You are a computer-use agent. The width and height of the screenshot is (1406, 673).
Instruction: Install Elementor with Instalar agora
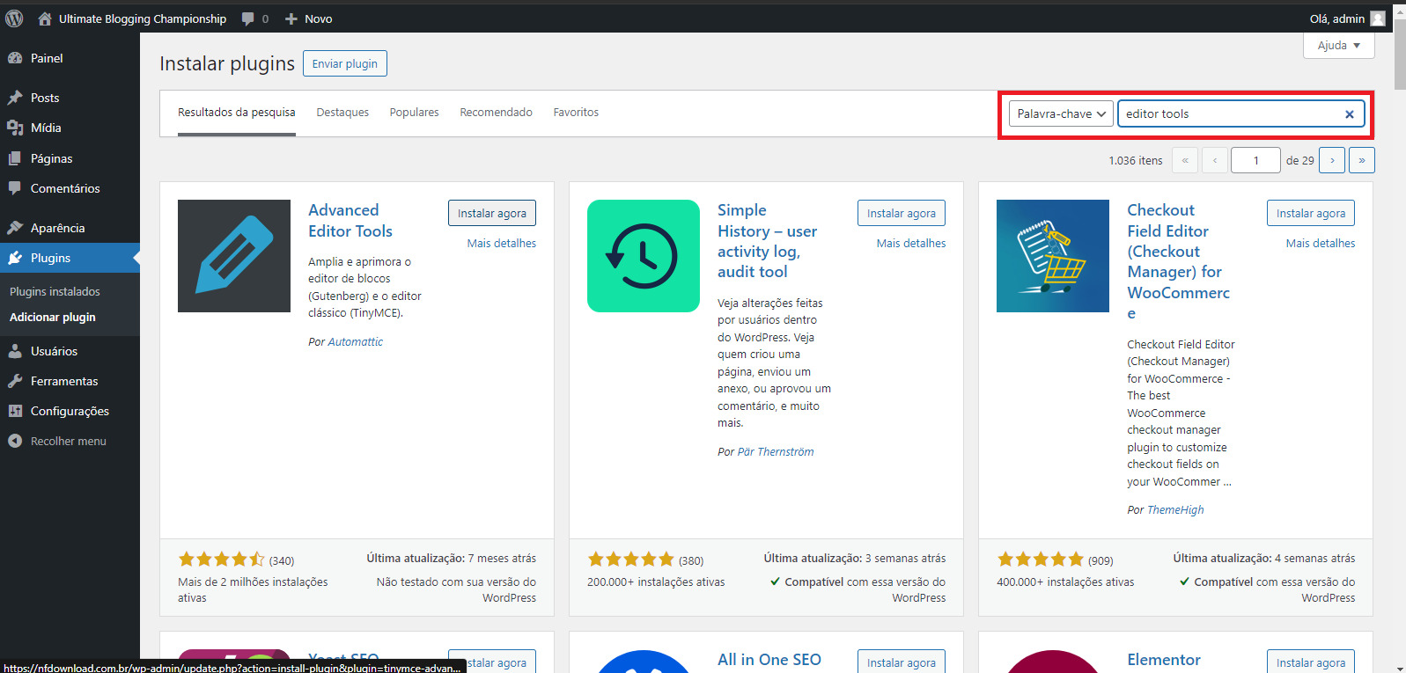[x=1311, y=662]
